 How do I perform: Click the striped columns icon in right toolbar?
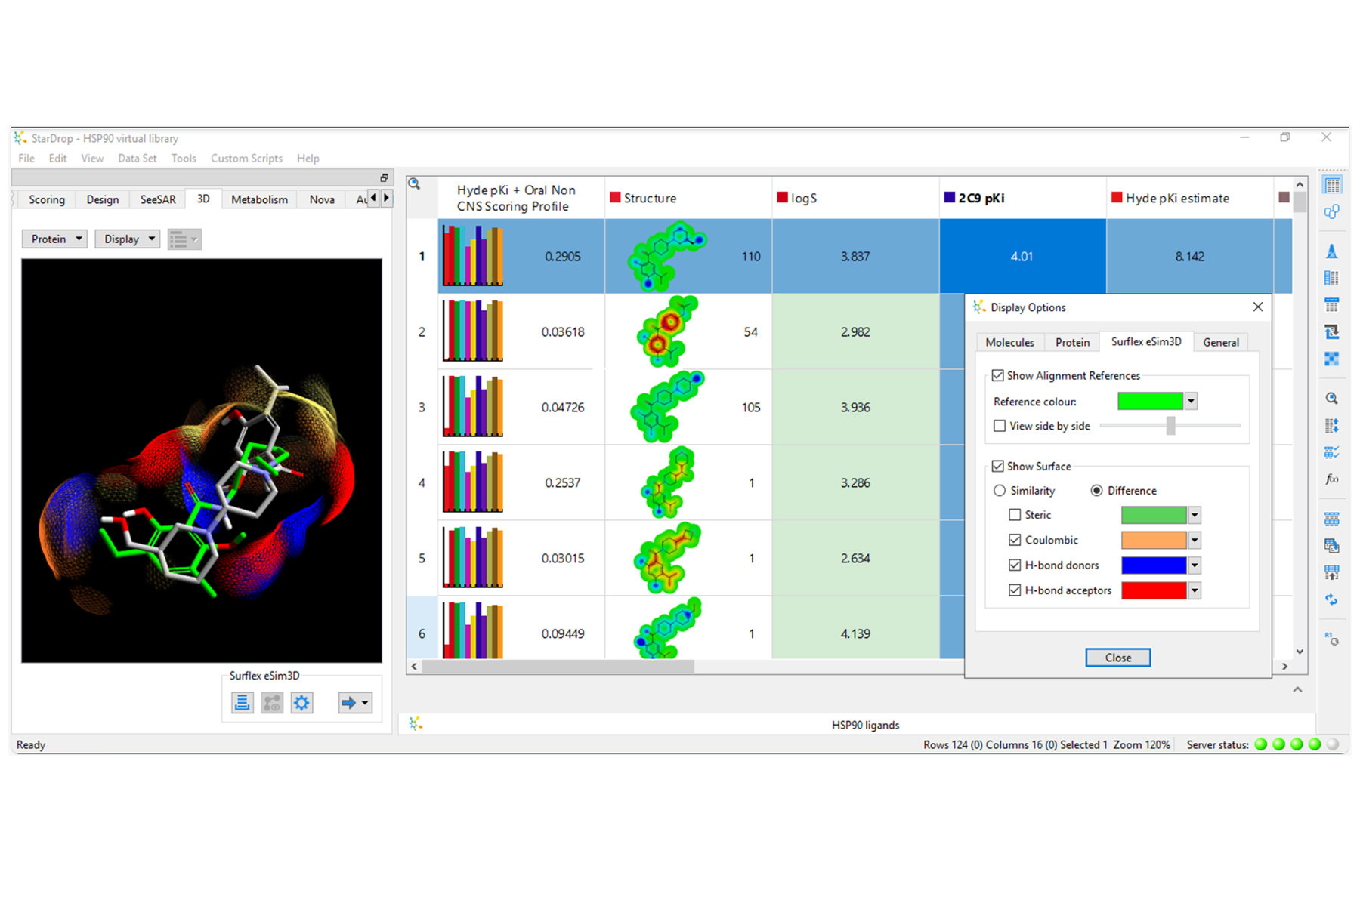click(1332, 279)
